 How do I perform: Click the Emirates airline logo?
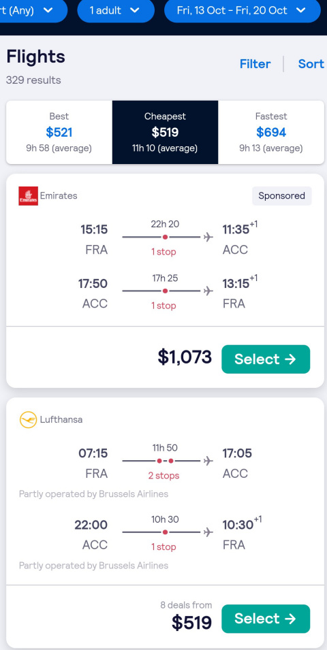tap(28, 195)
